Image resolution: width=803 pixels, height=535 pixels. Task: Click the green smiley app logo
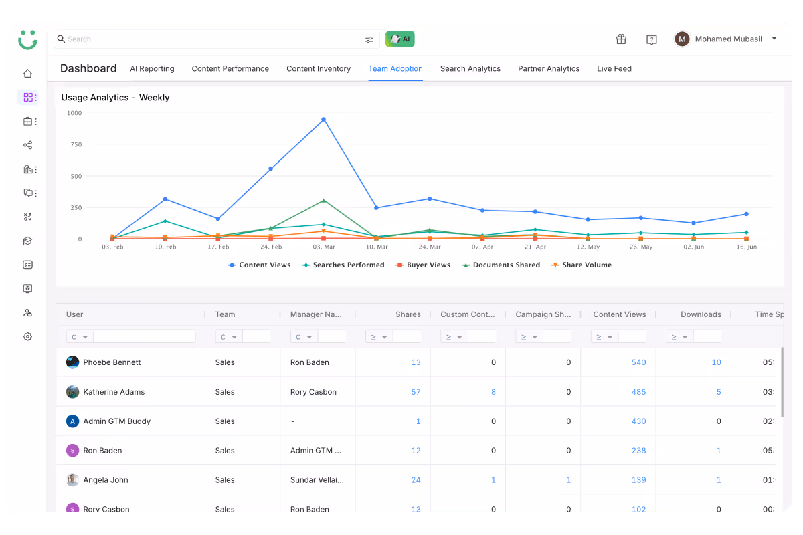[27, 39]
